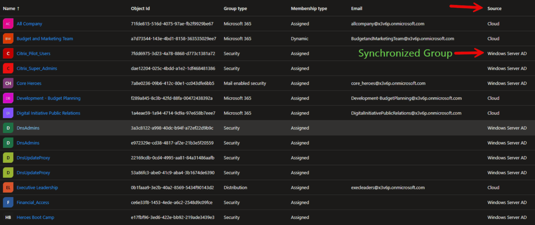Select object ID 7fdd6975-3d23-4a78-8868-d773c1381a72
The width and height of the screenshot is (535, 225).
[x=173, y=54]
